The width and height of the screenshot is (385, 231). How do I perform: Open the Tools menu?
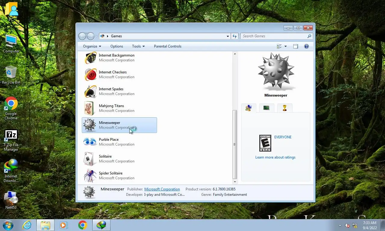(138, 46)
